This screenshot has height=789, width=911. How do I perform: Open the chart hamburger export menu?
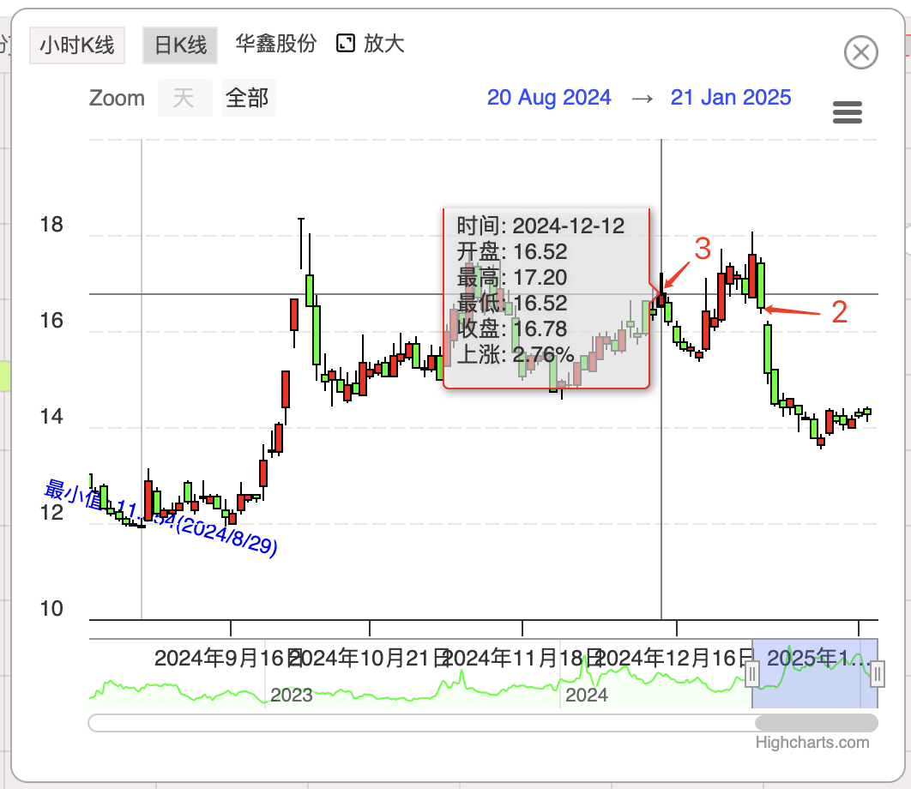(847, 112)
